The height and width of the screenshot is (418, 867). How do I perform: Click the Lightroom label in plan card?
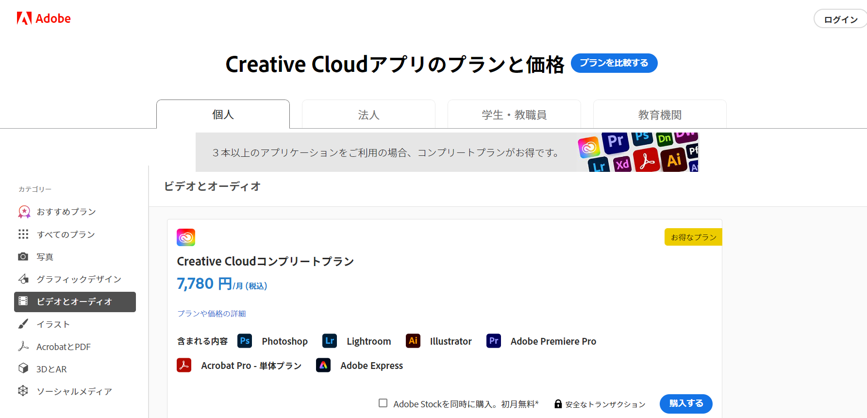[x=369, y=341]
